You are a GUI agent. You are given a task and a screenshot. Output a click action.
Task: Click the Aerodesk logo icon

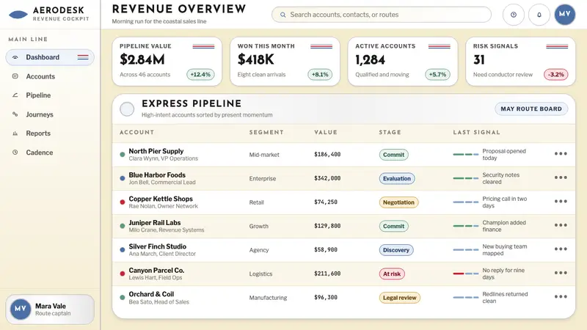[x=18, y=15]
